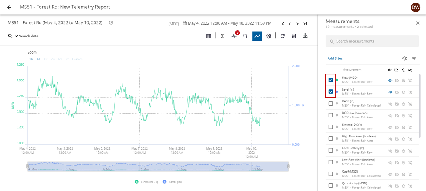The image size is (426, 191).
Task: Click muted bell icon in Dedit (in) row
Action: click(404, 104)
